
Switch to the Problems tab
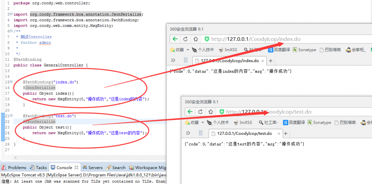(14, 167)
